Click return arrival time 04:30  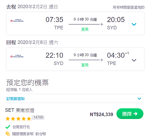[x=116, y=55]
